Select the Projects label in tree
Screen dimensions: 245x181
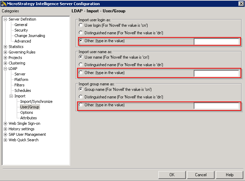click(x=15, y=58)
